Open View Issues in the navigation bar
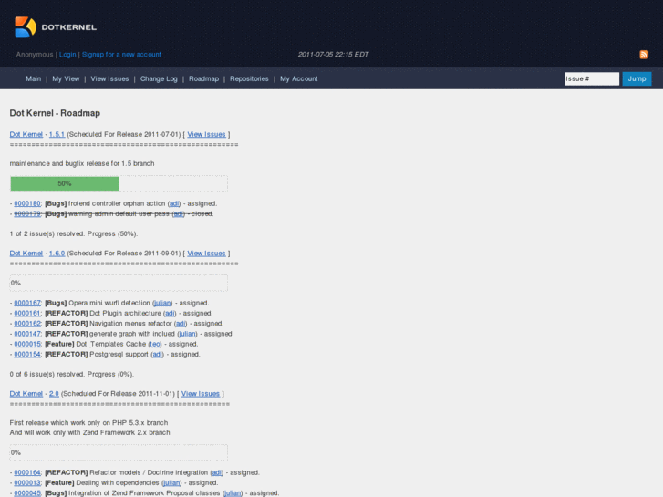 pos(109,78)
